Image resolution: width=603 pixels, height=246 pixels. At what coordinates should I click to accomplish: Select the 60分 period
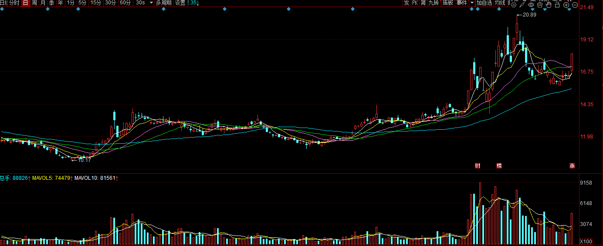tap(125, 3)
